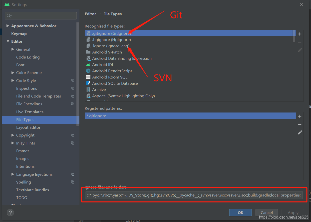Select the .hgignore (HgIgnore) file type

click(111, 39)
